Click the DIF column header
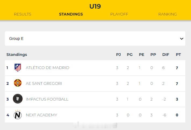 166,55
